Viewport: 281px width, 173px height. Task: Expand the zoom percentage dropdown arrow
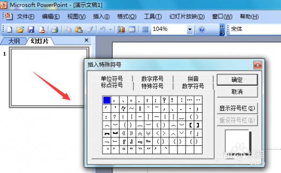[190, 29]
